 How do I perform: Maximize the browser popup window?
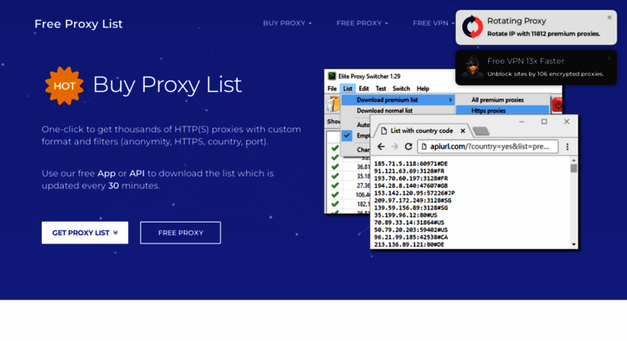(544, 122)
